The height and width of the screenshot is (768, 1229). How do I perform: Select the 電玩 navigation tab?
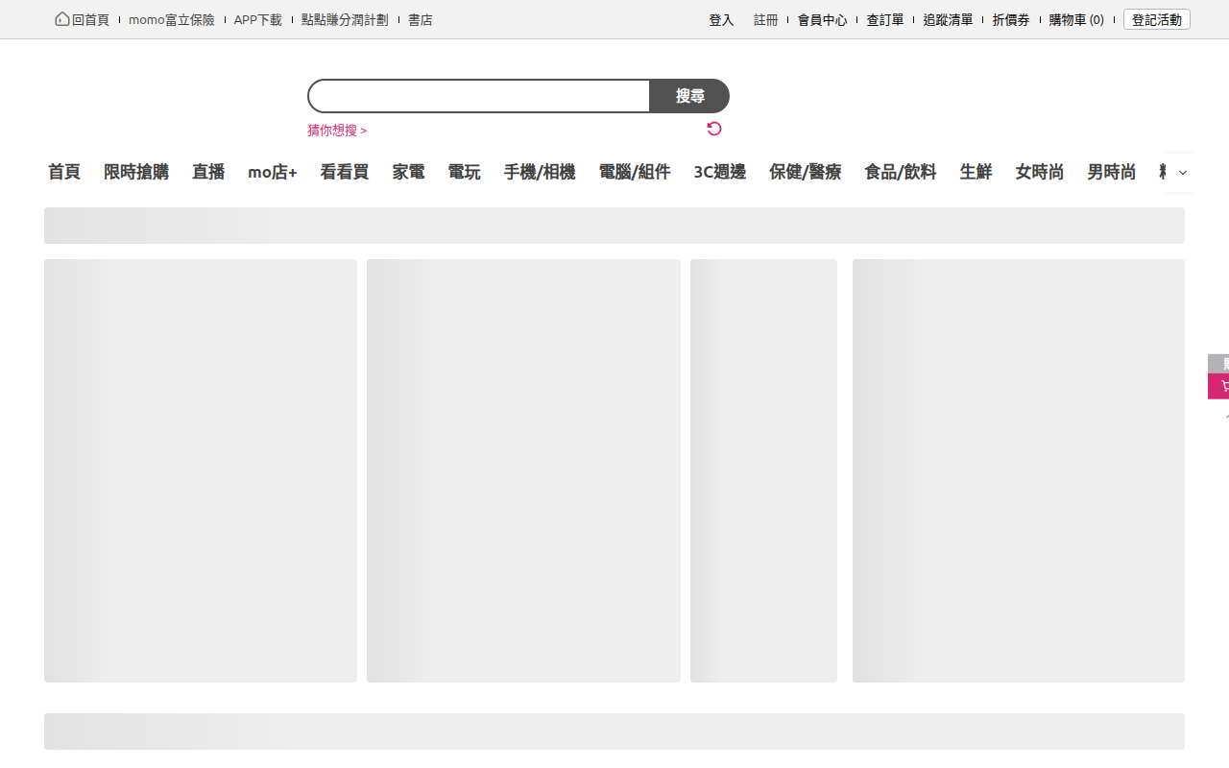(x=465, y=172)
